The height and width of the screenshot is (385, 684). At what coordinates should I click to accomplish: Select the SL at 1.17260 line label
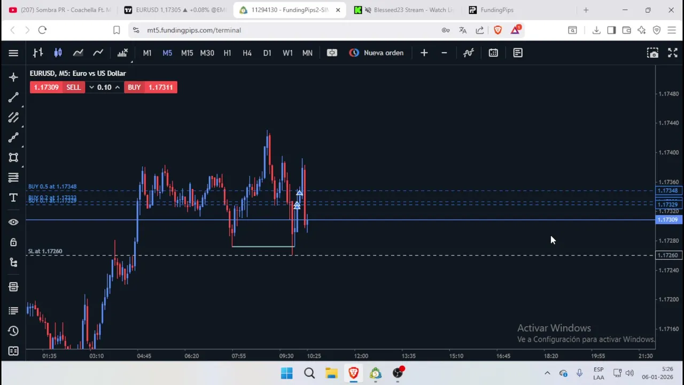(x=45, y=251)
